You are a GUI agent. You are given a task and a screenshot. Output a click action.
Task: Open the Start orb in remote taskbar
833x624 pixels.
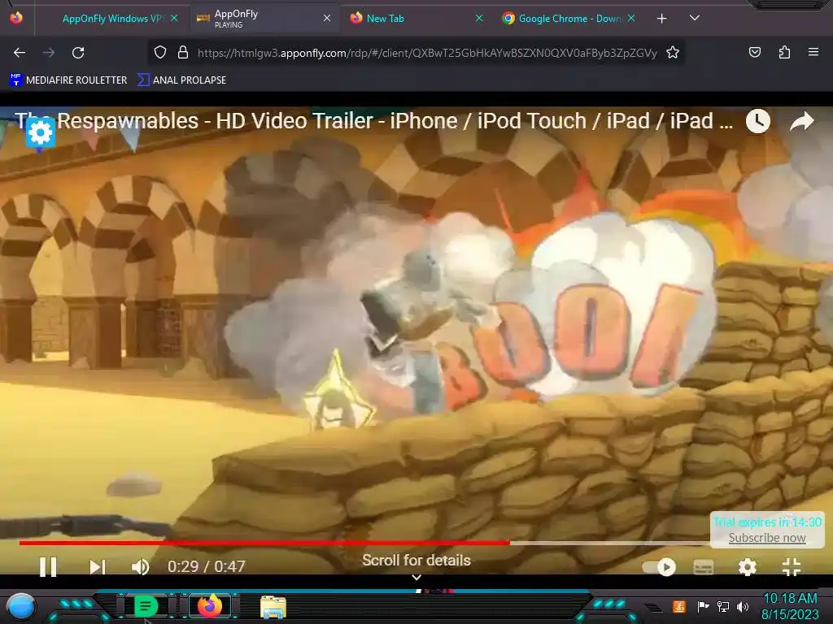pyautogui.click(x=20, y=606)
